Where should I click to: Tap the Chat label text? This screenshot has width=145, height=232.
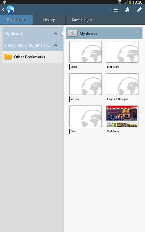(x=73, y=131)
